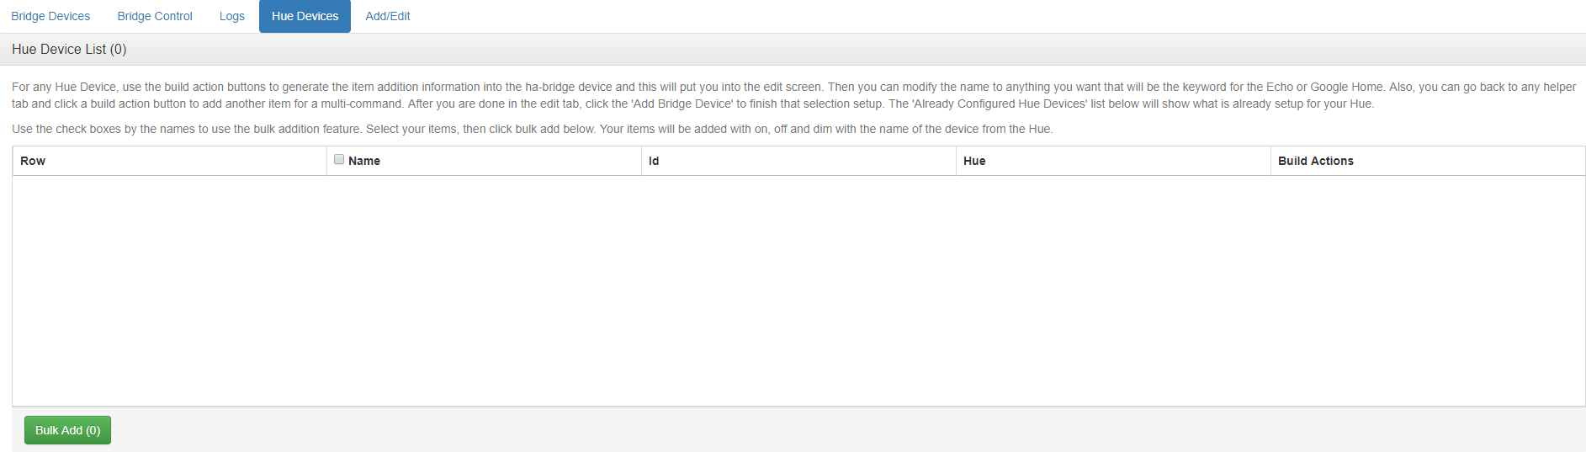Click the Build Actions column header
Viewport: 1586px width, 452px height.
[x=1315, y=161]
